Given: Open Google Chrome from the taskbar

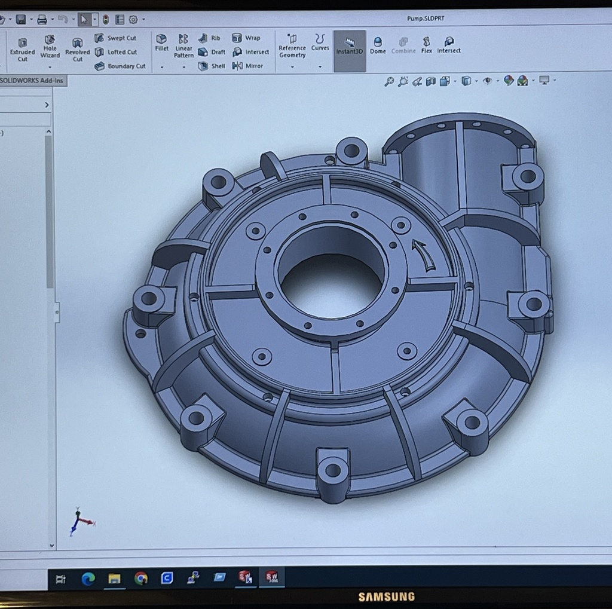Looking at the screenshot, I should click(141, 578).
